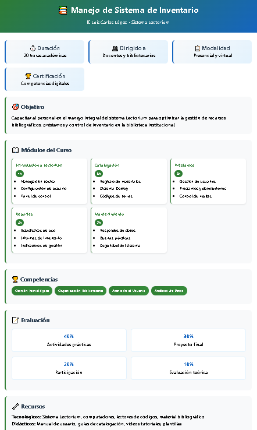Click the clock icon beside Duración

coord(33,48)
